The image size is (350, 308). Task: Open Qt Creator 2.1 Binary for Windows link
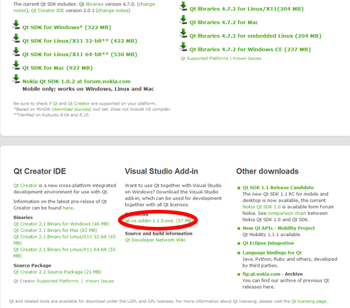(61, 224)
